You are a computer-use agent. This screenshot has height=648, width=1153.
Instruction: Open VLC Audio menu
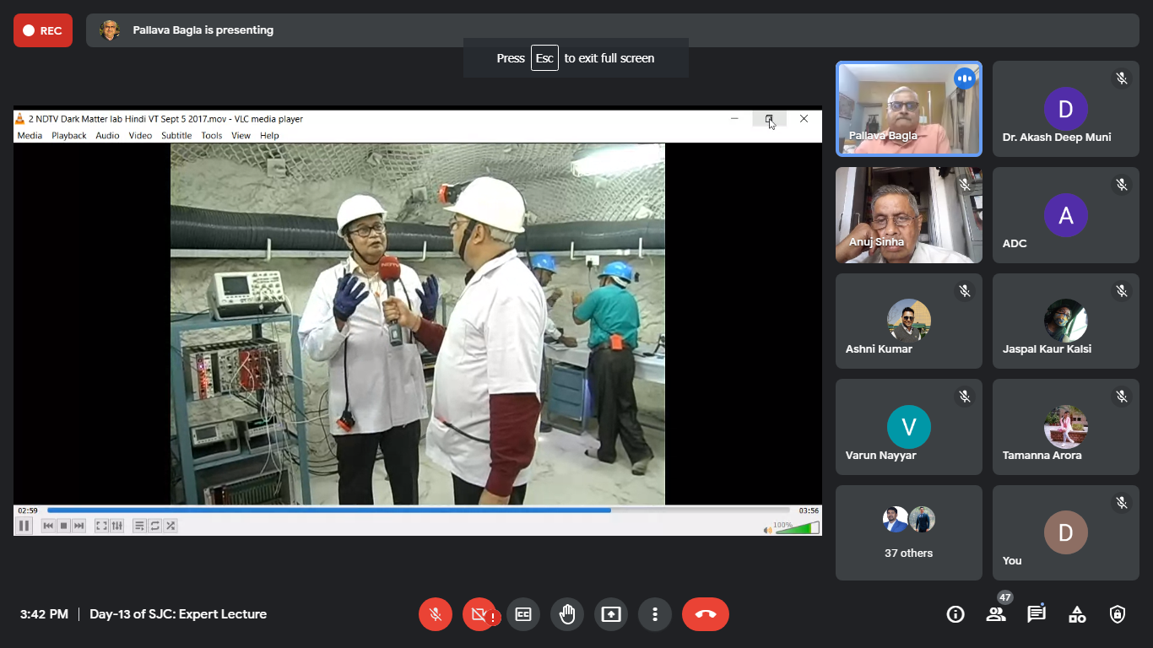point(107,135)
